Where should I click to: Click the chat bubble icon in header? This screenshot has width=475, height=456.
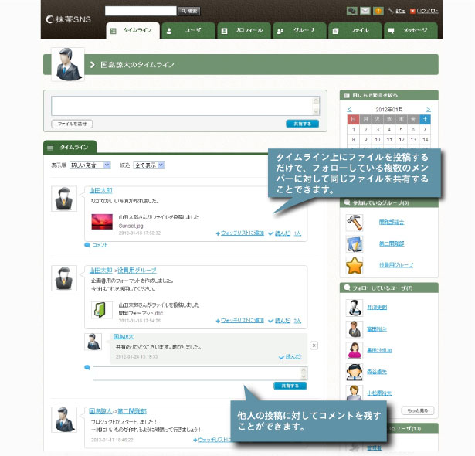(x=351, y=12)
